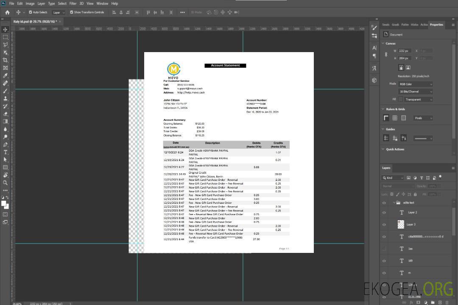Expand the Quick Actions section
The width and height of the screenshot is (458, 305).
383,149
